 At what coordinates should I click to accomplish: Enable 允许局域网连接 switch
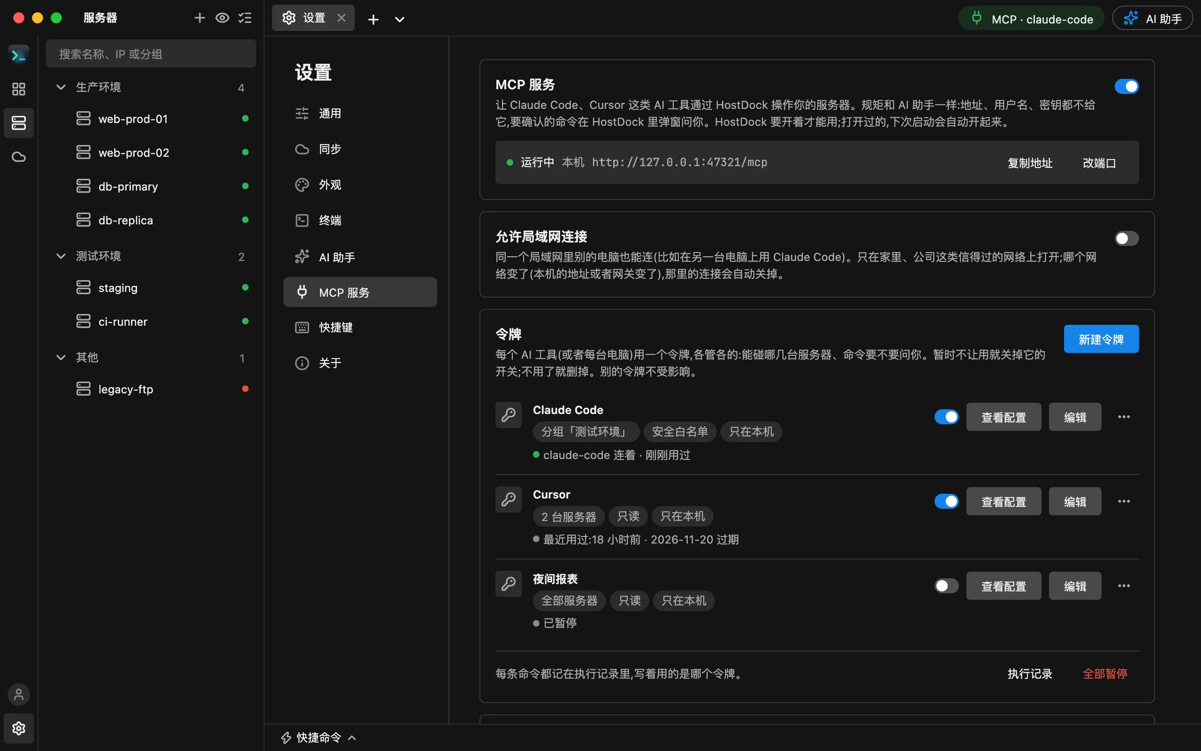pos(1126,238)
